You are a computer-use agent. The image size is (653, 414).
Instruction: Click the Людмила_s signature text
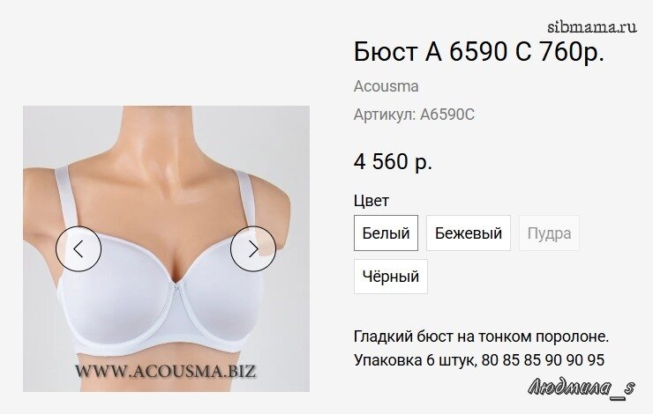[582, 389]
